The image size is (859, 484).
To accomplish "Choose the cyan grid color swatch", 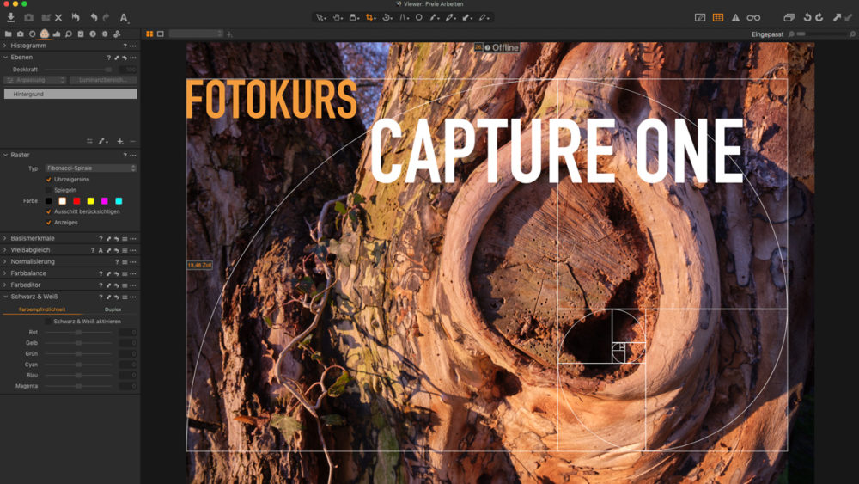I will [119, 201].
